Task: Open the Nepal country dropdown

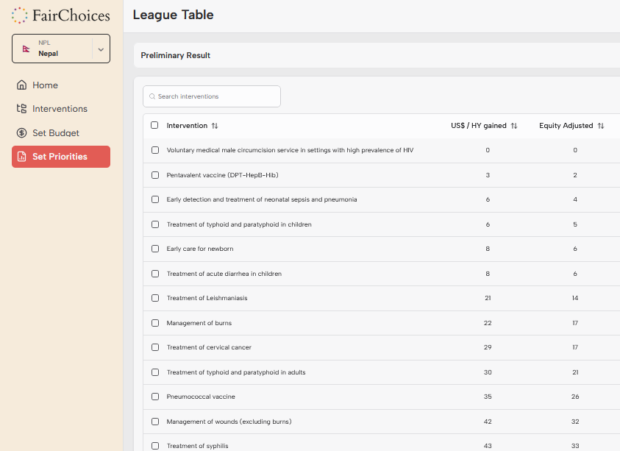Action: click(55, 49)
